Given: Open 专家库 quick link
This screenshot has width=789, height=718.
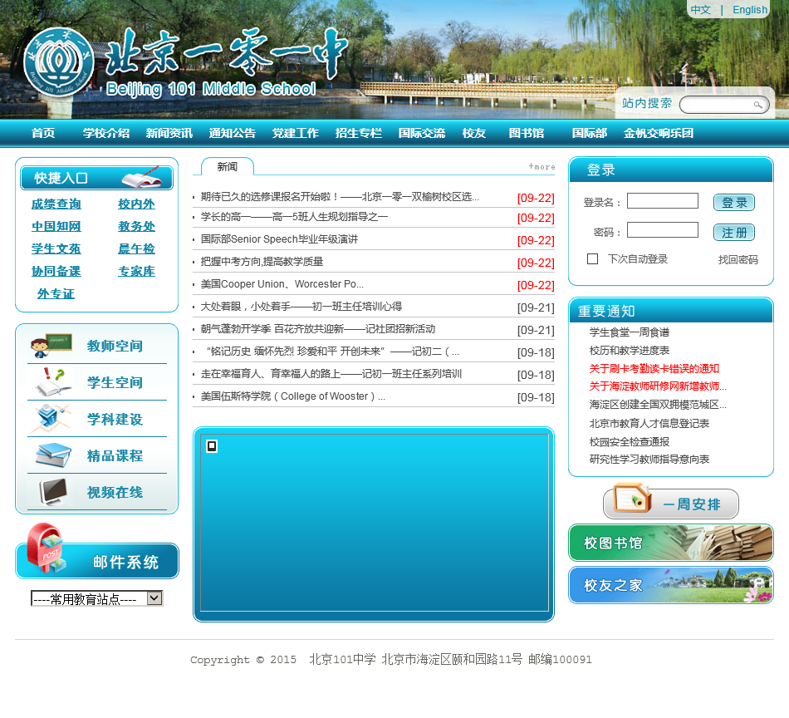Looking at the screenshot, I should click(136, 272).
